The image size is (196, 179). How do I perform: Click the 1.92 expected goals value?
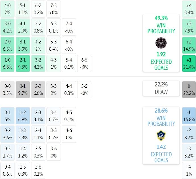click(x=161, y=54)
